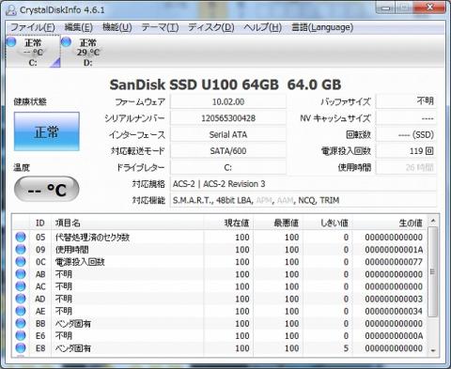The image size is (451, 369).
Task: Click raw value 000000000077
Action: [394, 262]
